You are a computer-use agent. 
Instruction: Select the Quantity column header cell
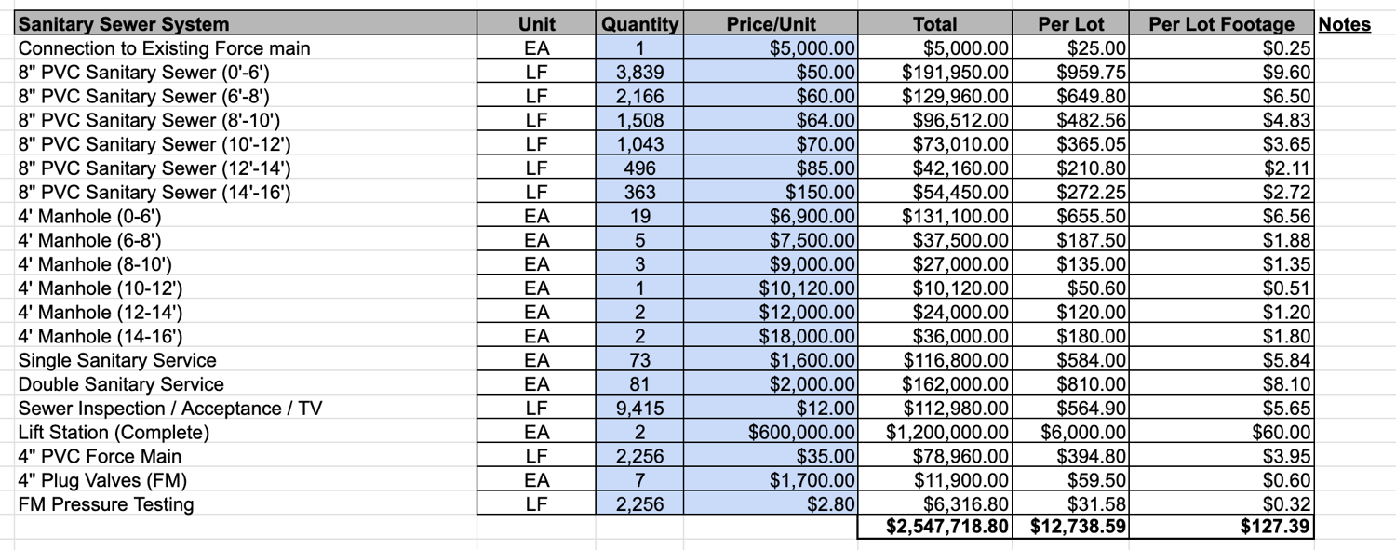640,24
